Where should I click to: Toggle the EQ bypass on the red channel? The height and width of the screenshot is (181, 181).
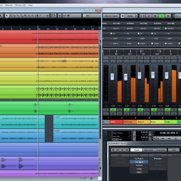(111, 33)
